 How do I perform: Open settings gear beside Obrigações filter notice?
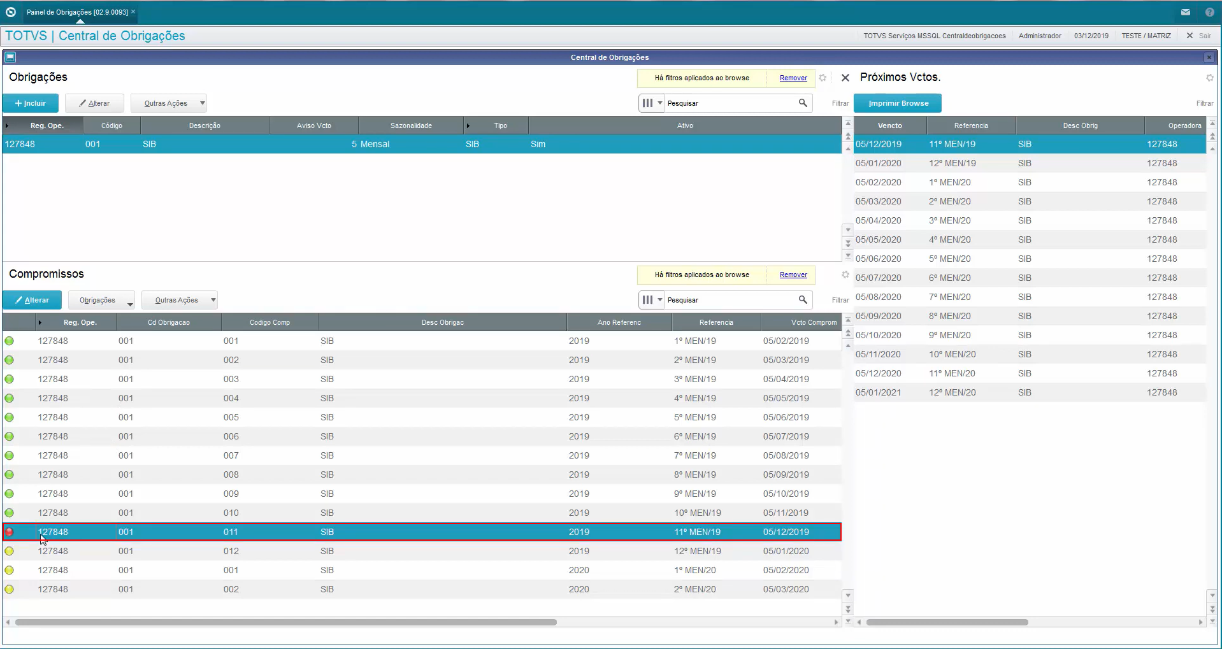[x=823, y=78]
